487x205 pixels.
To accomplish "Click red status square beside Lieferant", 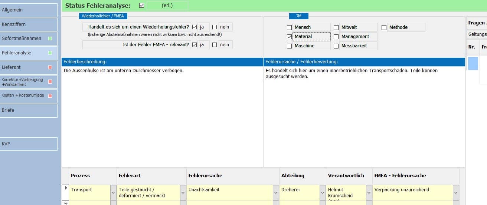I will (x=50, y=67).
